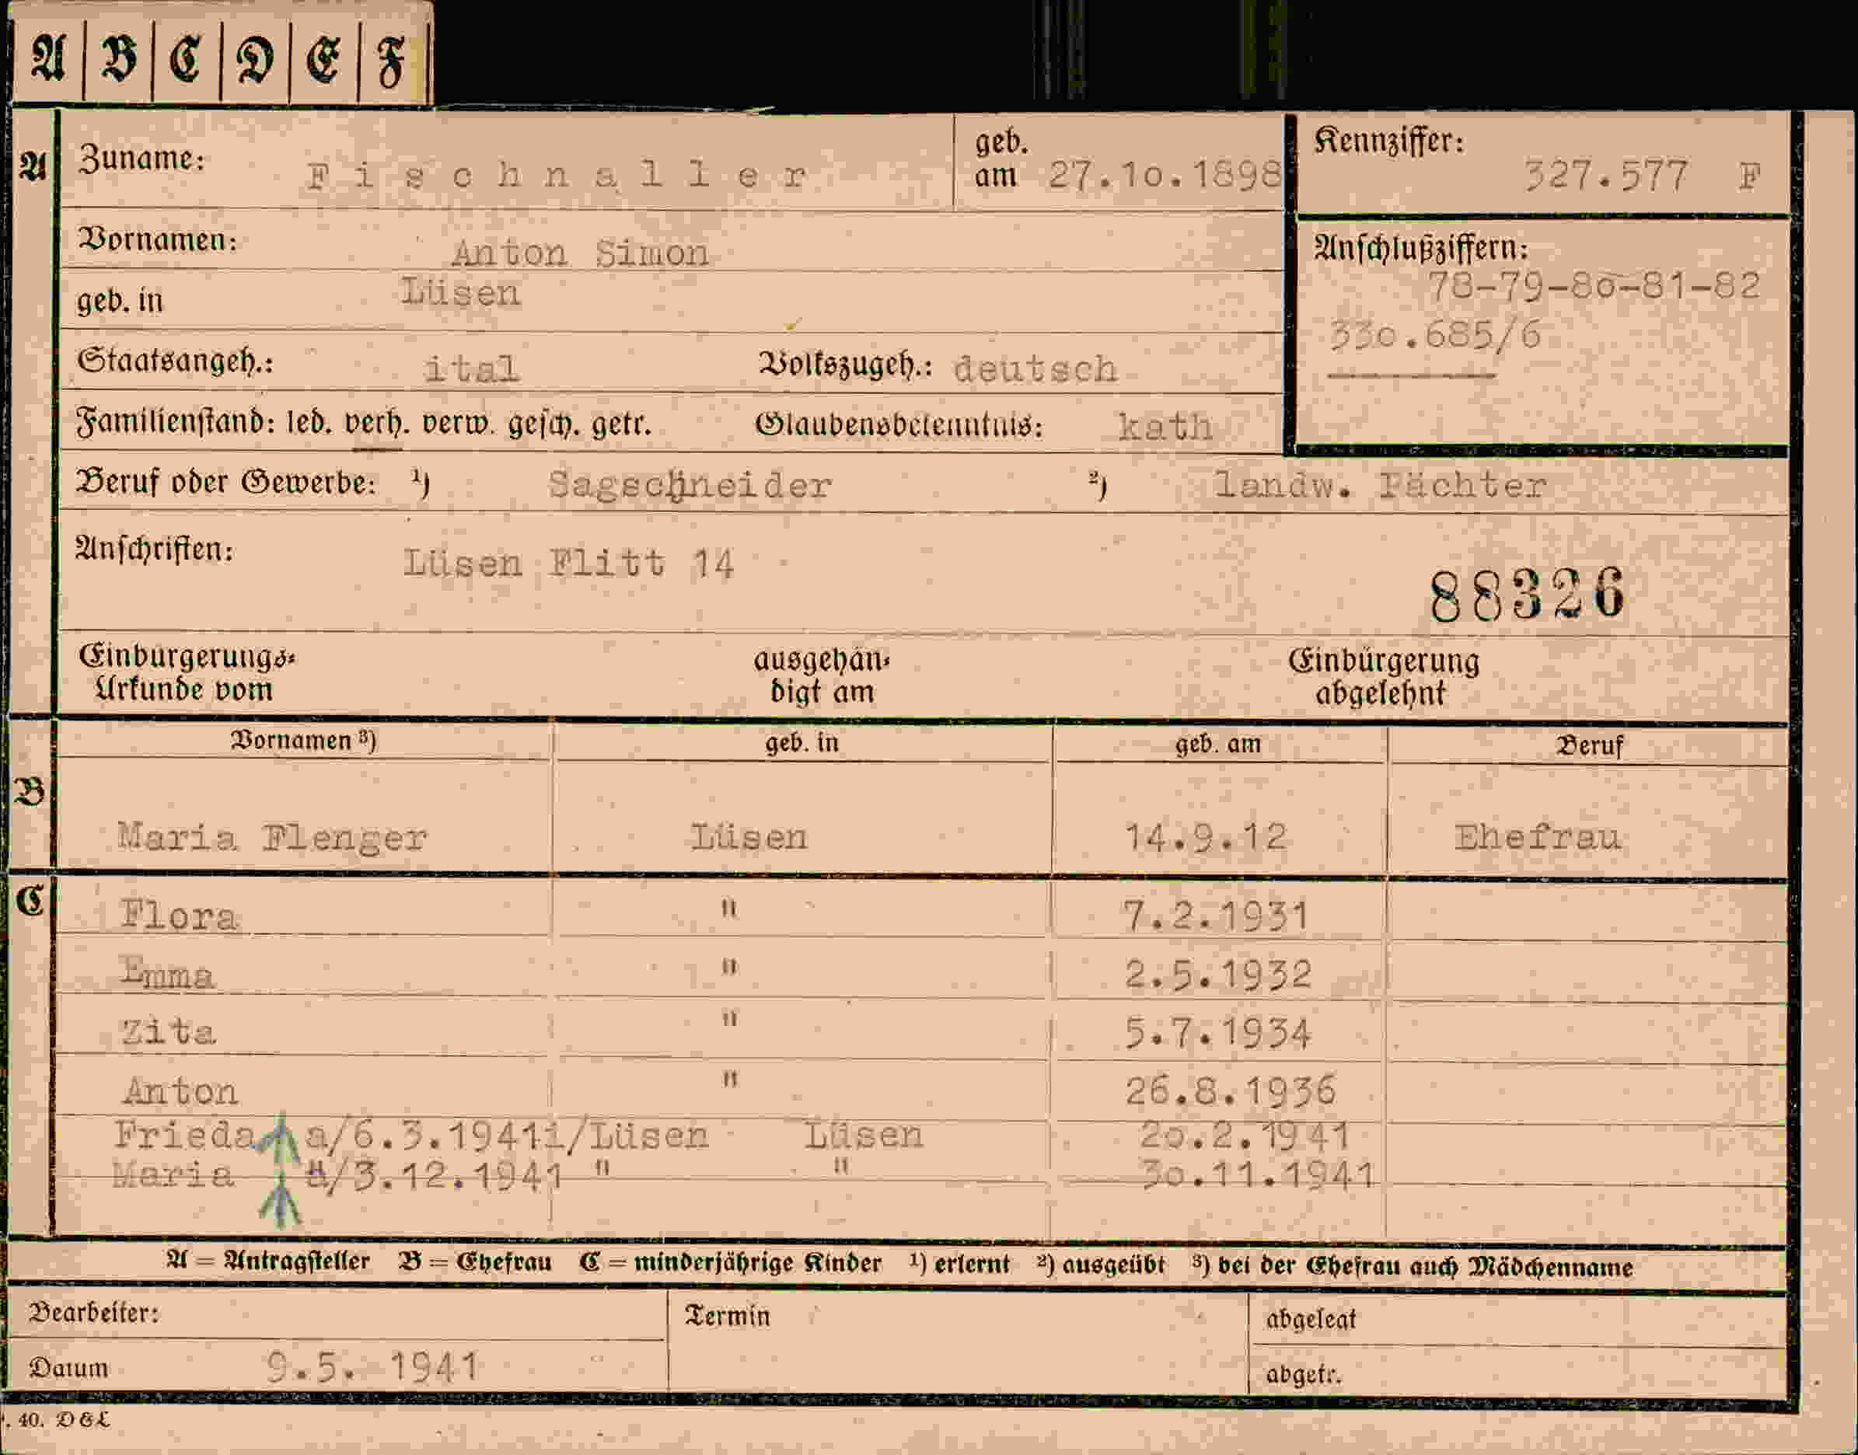Select the Fraktur E index tab

click(x=323, y=61)
